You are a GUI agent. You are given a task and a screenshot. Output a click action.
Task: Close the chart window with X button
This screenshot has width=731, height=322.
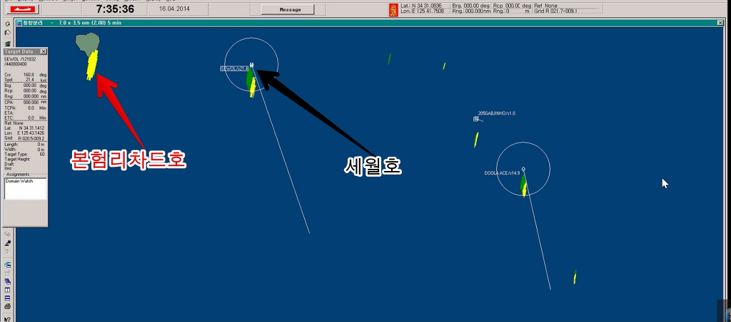[720, 23]
